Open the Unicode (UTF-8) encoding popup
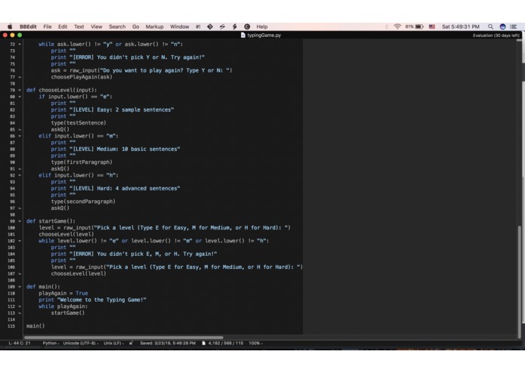 pos(81,343)
